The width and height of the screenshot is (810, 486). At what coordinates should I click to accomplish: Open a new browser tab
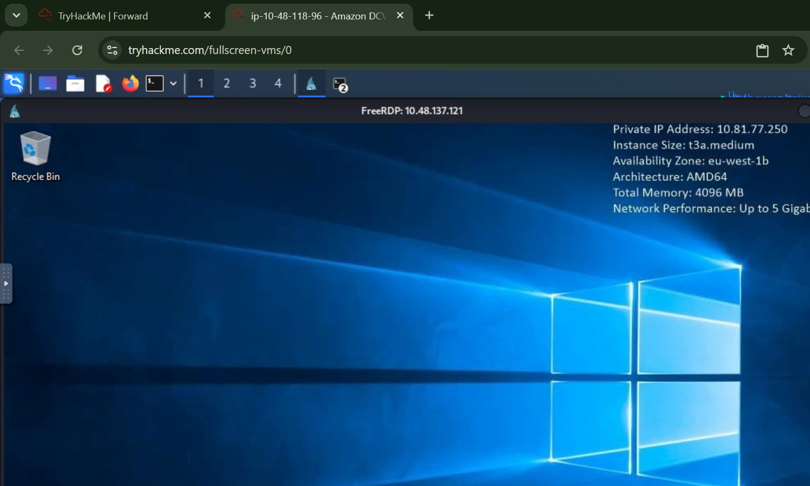429,16
